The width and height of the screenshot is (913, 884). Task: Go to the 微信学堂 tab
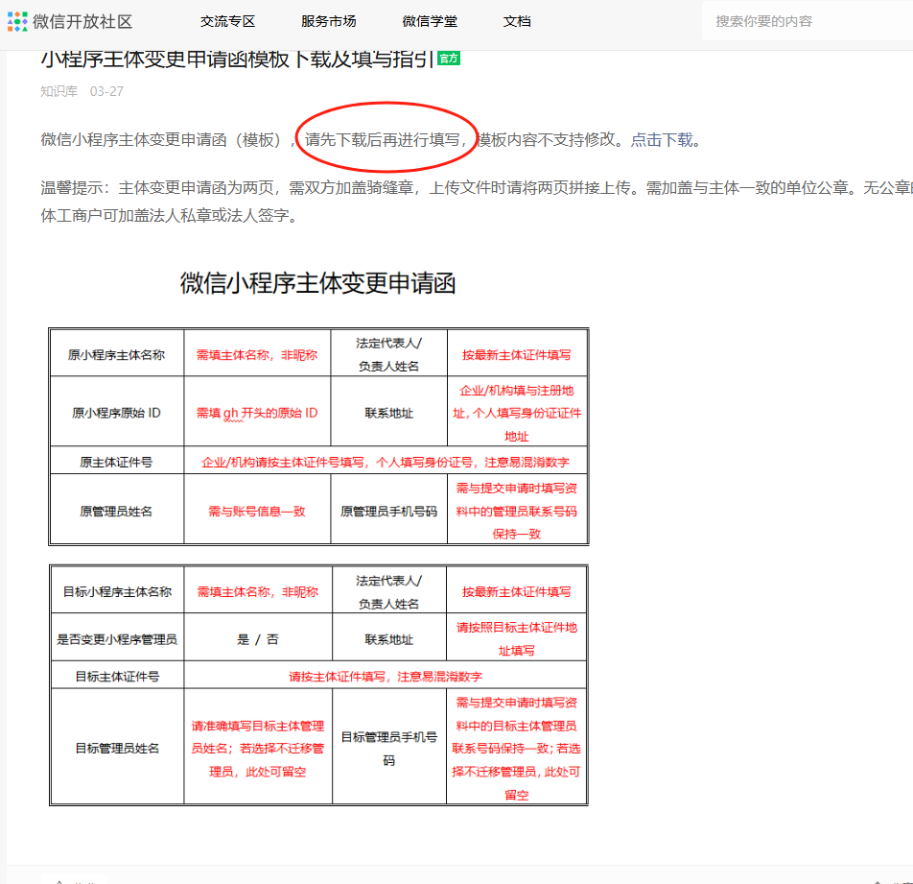coord(430,21)
